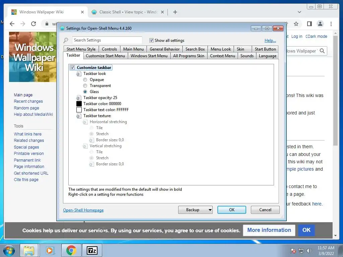Click the Windows Wallpaper Wiki logo
The height and width of the screenshot is (257, 343).
coord(32,57)
